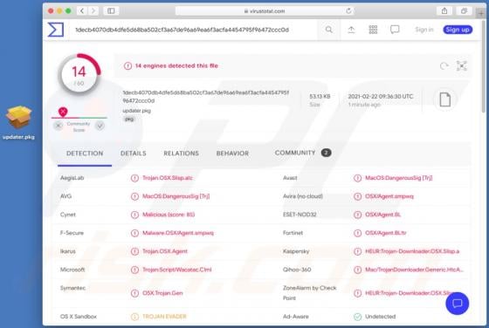Click green check icon beside Undetected
This screenshot has height=328, width=489.
357,317
